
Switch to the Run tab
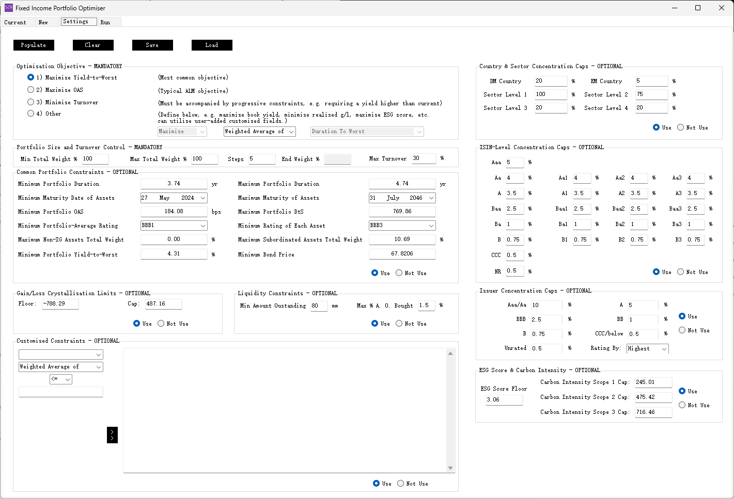pyautogui.click(x=105, y=22)
